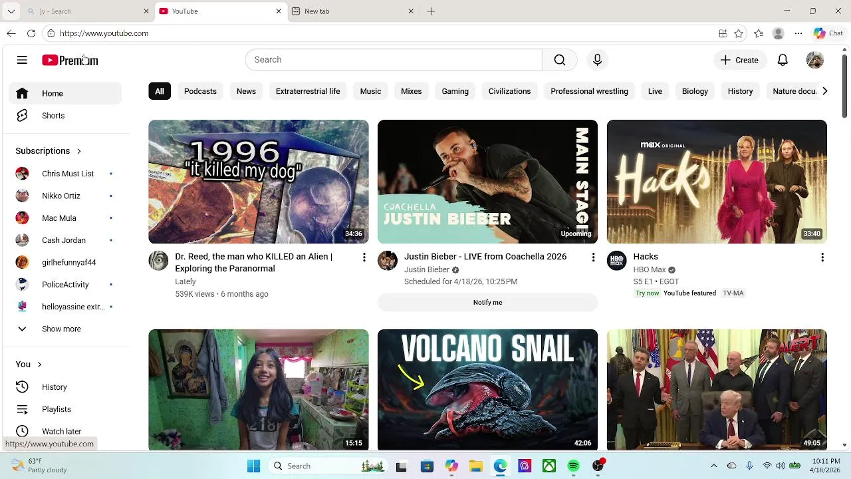
Task: Open Justin Bieber LIVE from Coachella title
Action: pos(485,257)
